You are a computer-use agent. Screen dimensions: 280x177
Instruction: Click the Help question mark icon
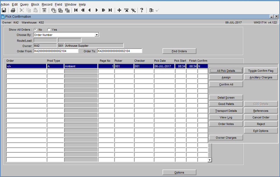click(141, 10)
